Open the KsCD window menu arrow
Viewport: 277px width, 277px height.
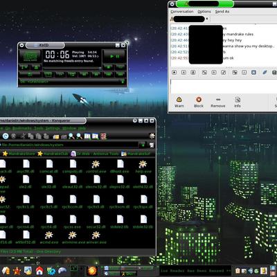click(x=21, y=45)
